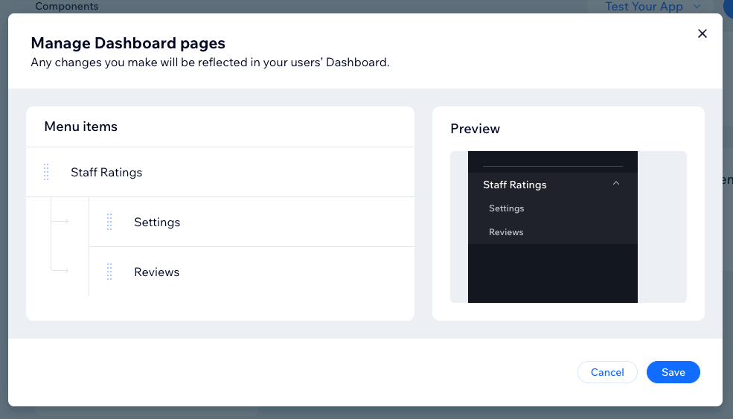The width and height of the screenshot is (733, 419).
Task: Close the Manage Dashboard pages dialog
Action: (702, 33)
